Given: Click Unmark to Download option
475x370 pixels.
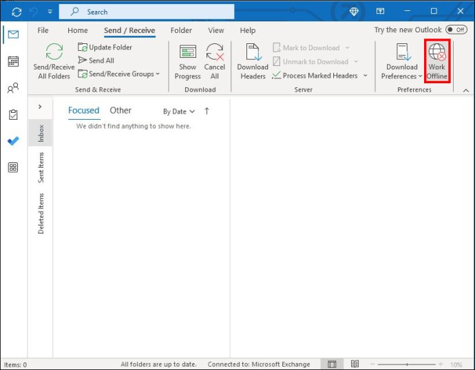Looking at the screenshot, I should click(x=310, y=61).
